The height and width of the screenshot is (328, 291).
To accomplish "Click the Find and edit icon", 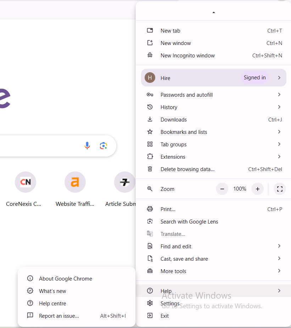I will click(150, 246).
